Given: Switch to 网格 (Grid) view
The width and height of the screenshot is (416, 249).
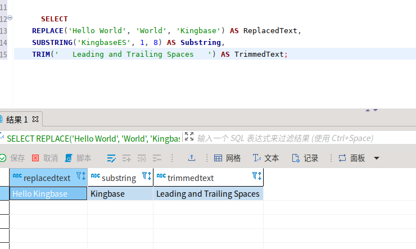Looking at the screenshot, I should (227, 158).
